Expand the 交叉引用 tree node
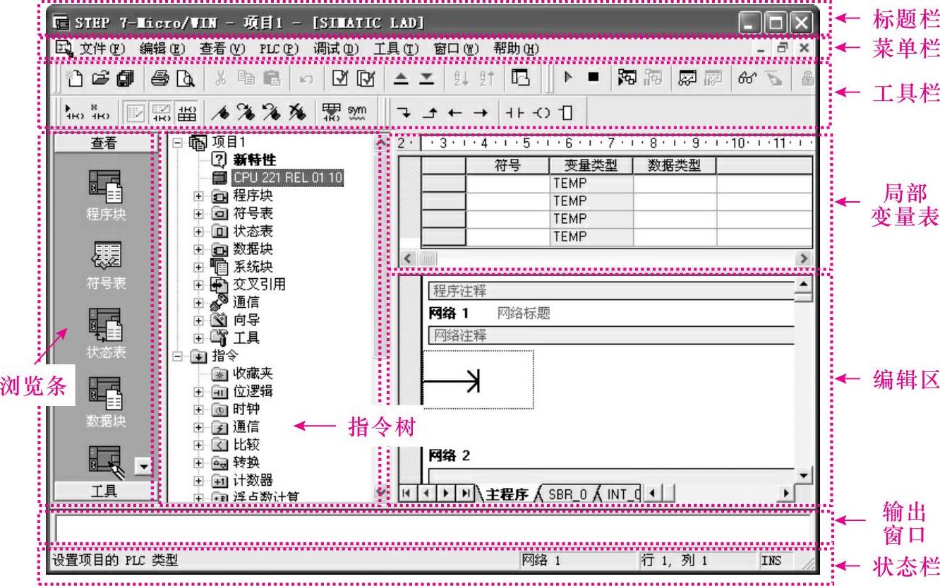The width and height of the screenshot is (940, 586). click(199, 285)
